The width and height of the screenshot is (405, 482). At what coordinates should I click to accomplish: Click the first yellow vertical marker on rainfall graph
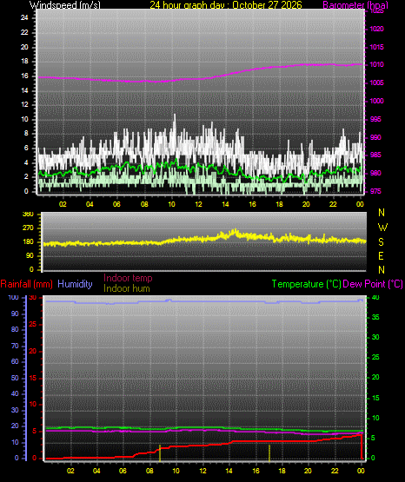[160, 452]
